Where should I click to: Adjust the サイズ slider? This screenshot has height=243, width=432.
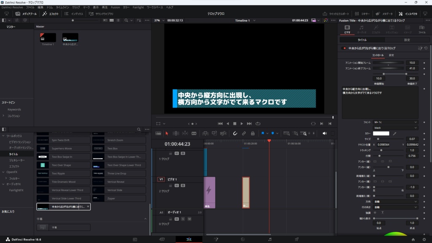coord(378,139)
